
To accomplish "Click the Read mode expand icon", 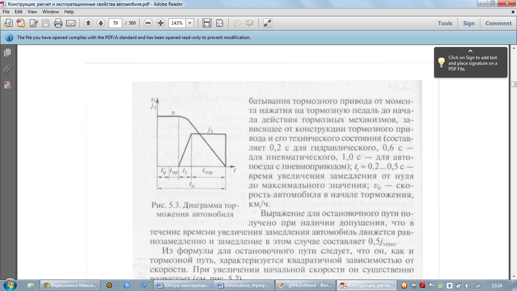I will (268, 23).
